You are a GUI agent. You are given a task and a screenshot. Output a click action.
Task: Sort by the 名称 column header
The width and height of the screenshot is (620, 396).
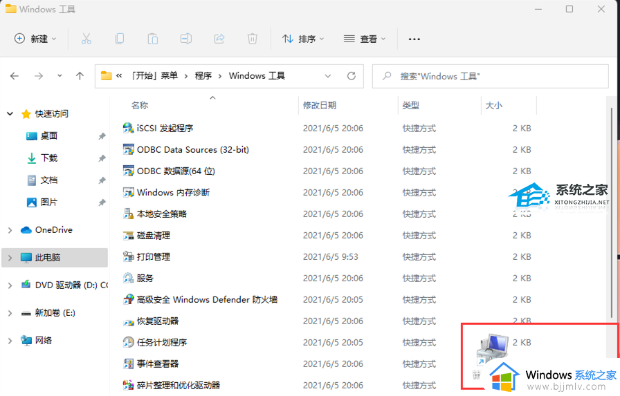coord(140,106)
